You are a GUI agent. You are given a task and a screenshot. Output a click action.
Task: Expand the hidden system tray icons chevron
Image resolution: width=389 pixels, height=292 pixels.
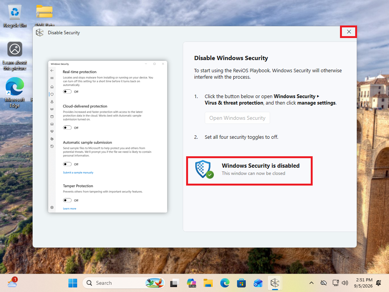pos(312,283)
